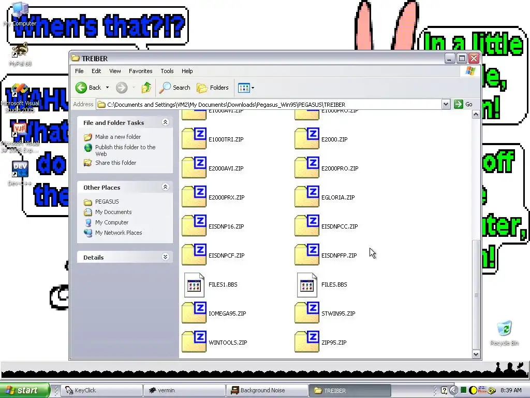Viewport: 530px width, 398px height.
Task: Select the EISDNP16.ZIP archive icon
Action: pyautogui.click(x=194, y=226)
